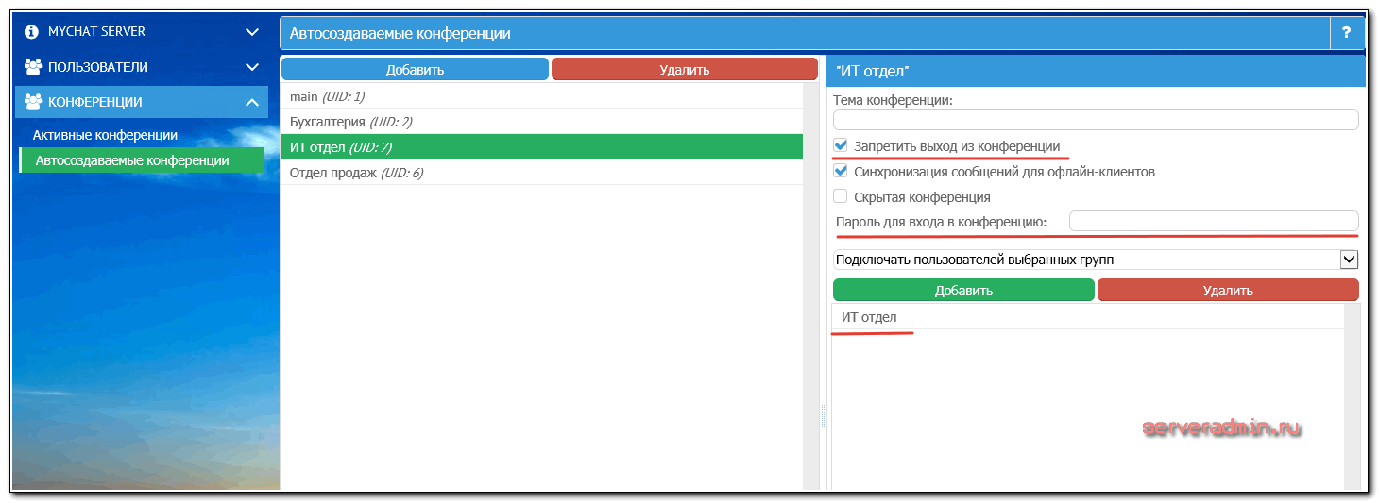Viewport: 1379px width, 503px height.
Task: Click the red Удалить button above conference list
Action: (x=684, y=69)
